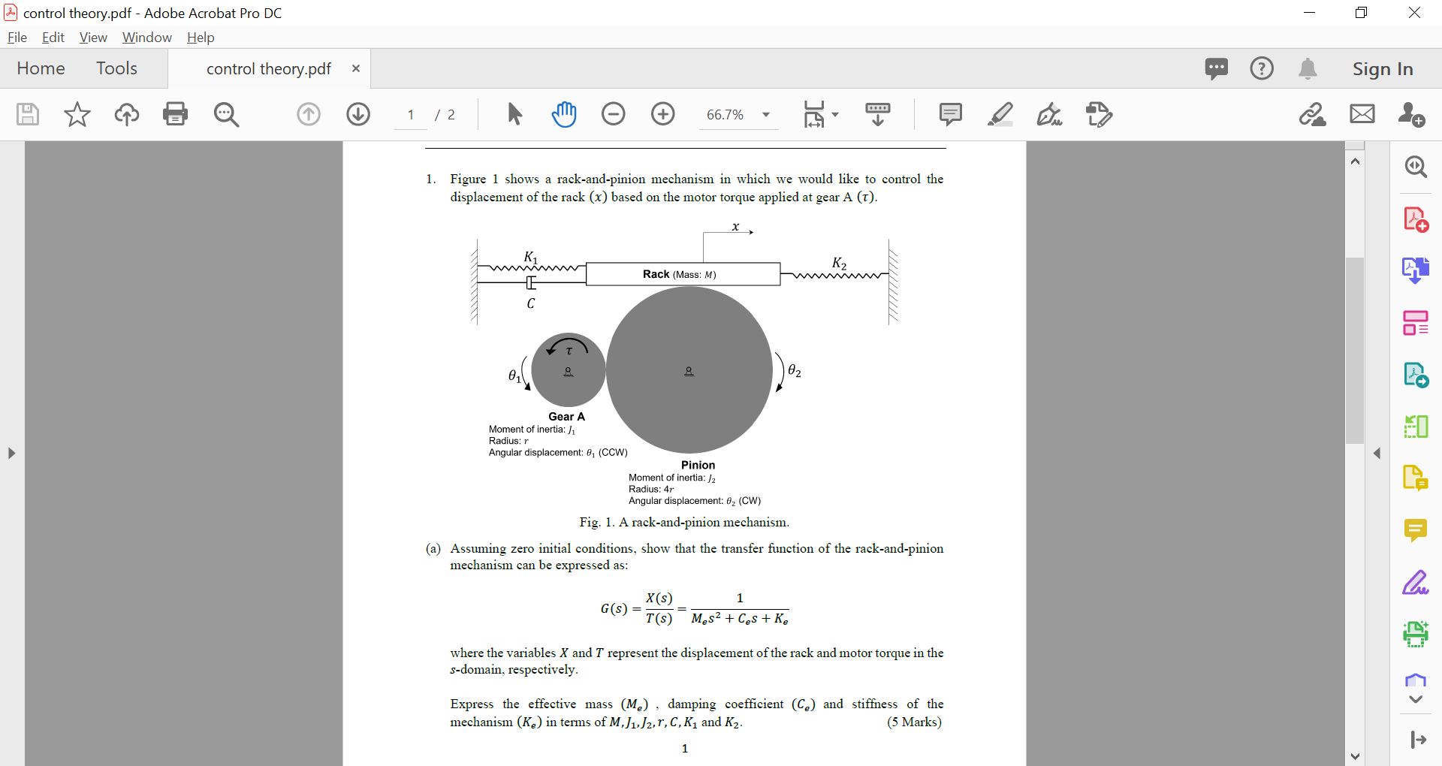Viewport: 1442px width, 766px height.
Task: Send the PDF as email attachment
Action: point(1362,114)
